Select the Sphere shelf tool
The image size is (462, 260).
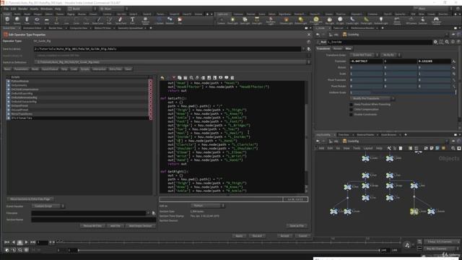click(x=17, y=20)
